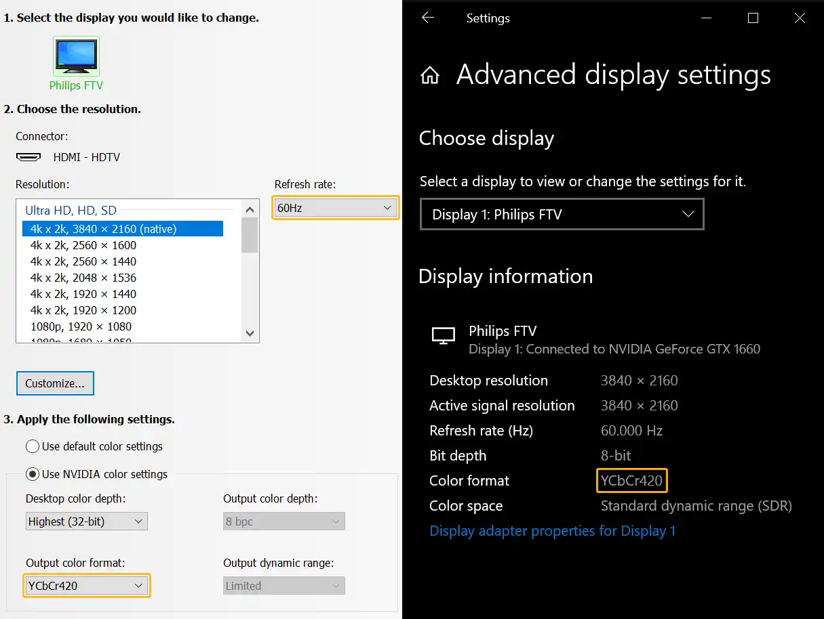Click the 'Philips FTV' name in Display information

(503, 331)
